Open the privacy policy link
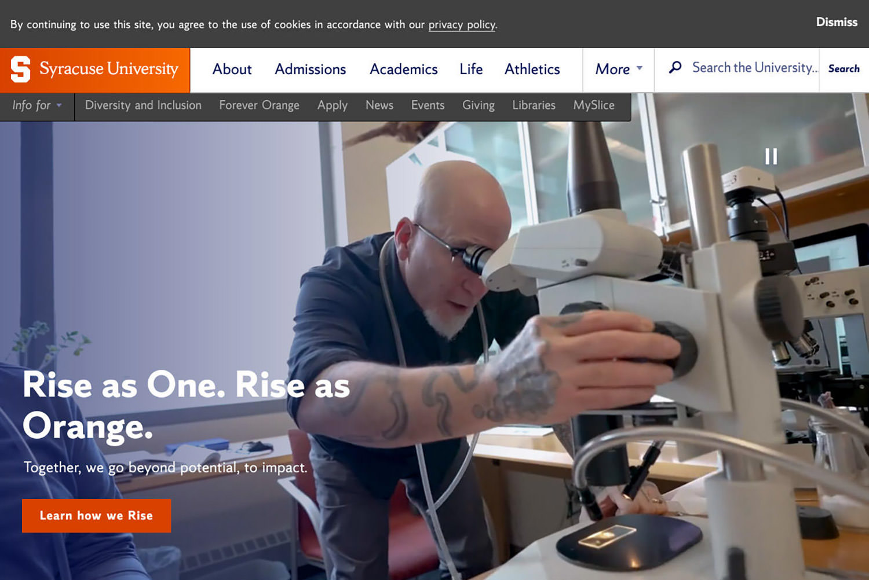 462,24
